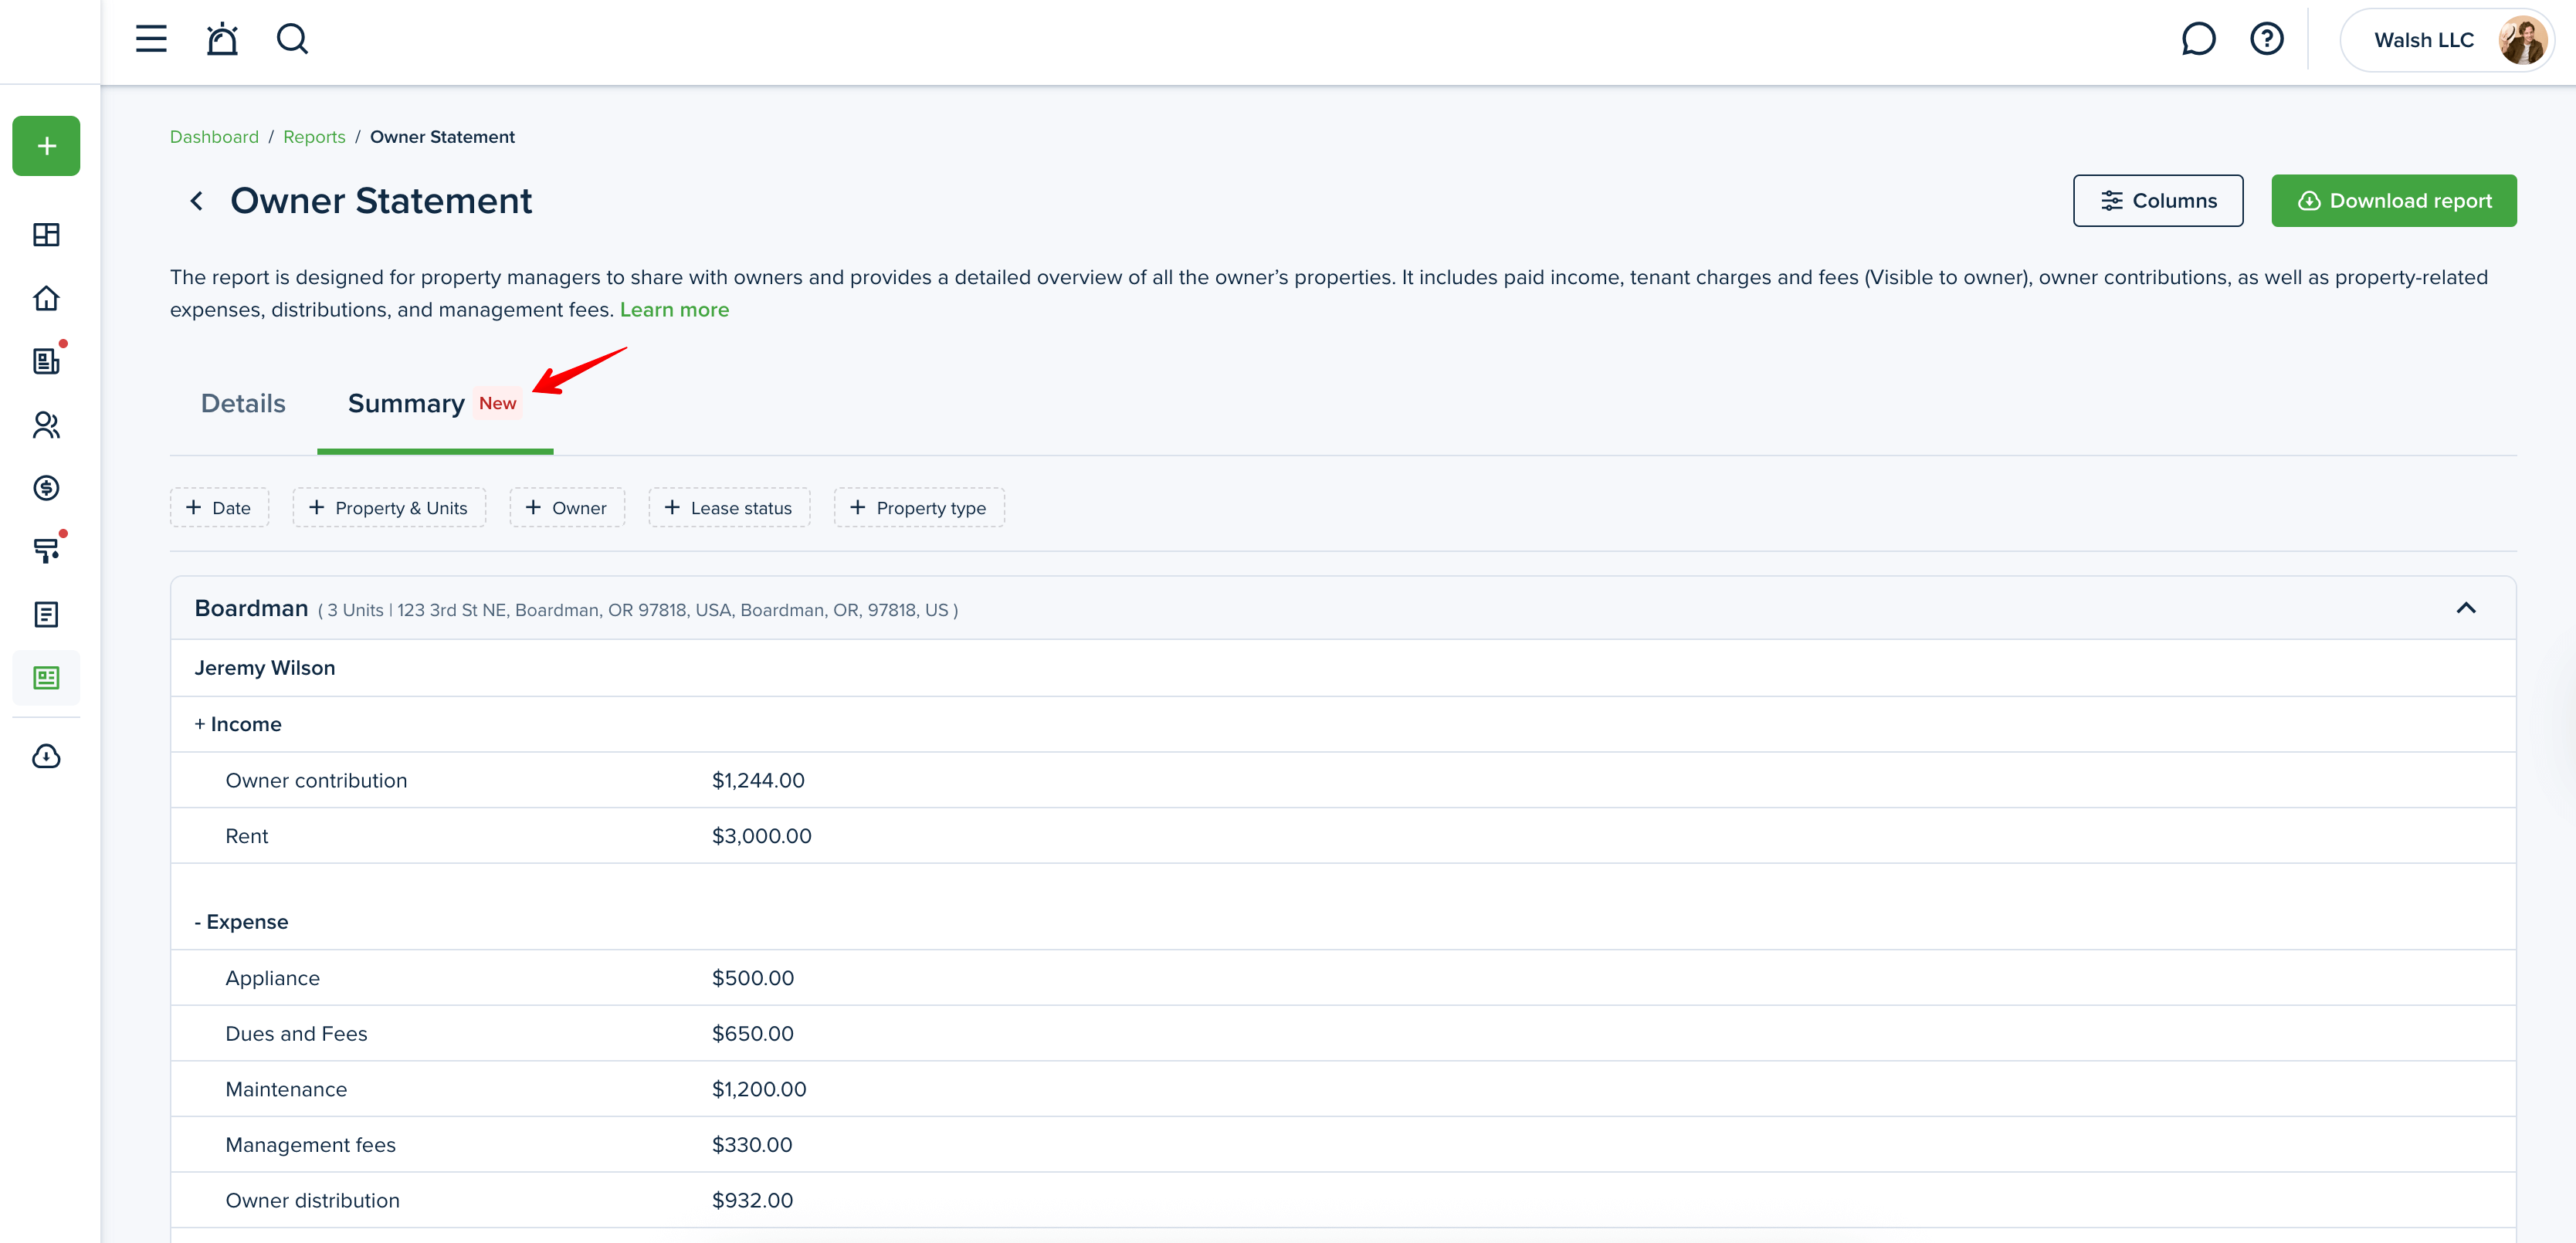Add the Date filter
This screenshot has width=2576, height=1243.
click(x=219, y=508)
